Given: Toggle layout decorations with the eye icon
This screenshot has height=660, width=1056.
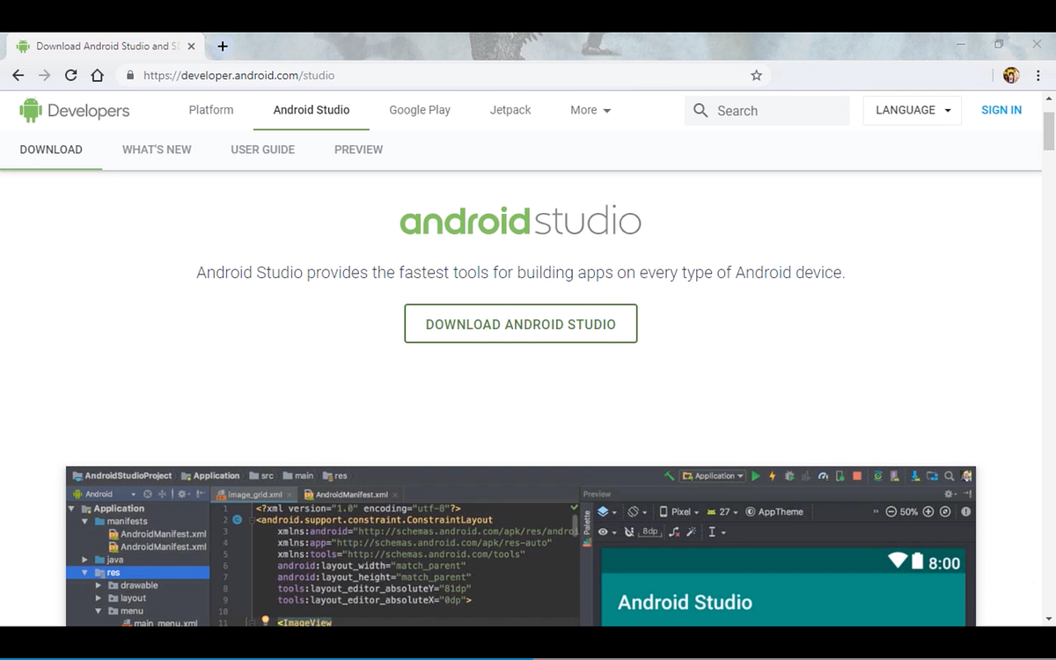Looking at the screenshot, I should 605,532.
